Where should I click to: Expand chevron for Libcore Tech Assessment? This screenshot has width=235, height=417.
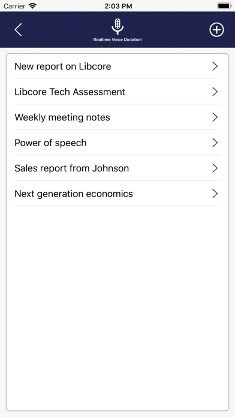[x=215, y=92]
